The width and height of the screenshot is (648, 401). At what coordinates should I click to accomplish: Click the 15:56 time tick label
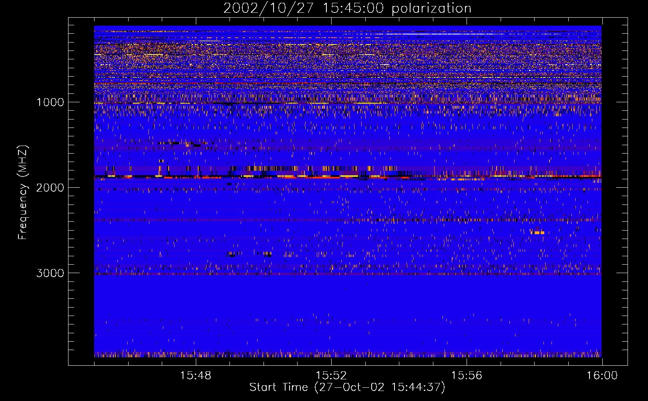coord(467,376)
